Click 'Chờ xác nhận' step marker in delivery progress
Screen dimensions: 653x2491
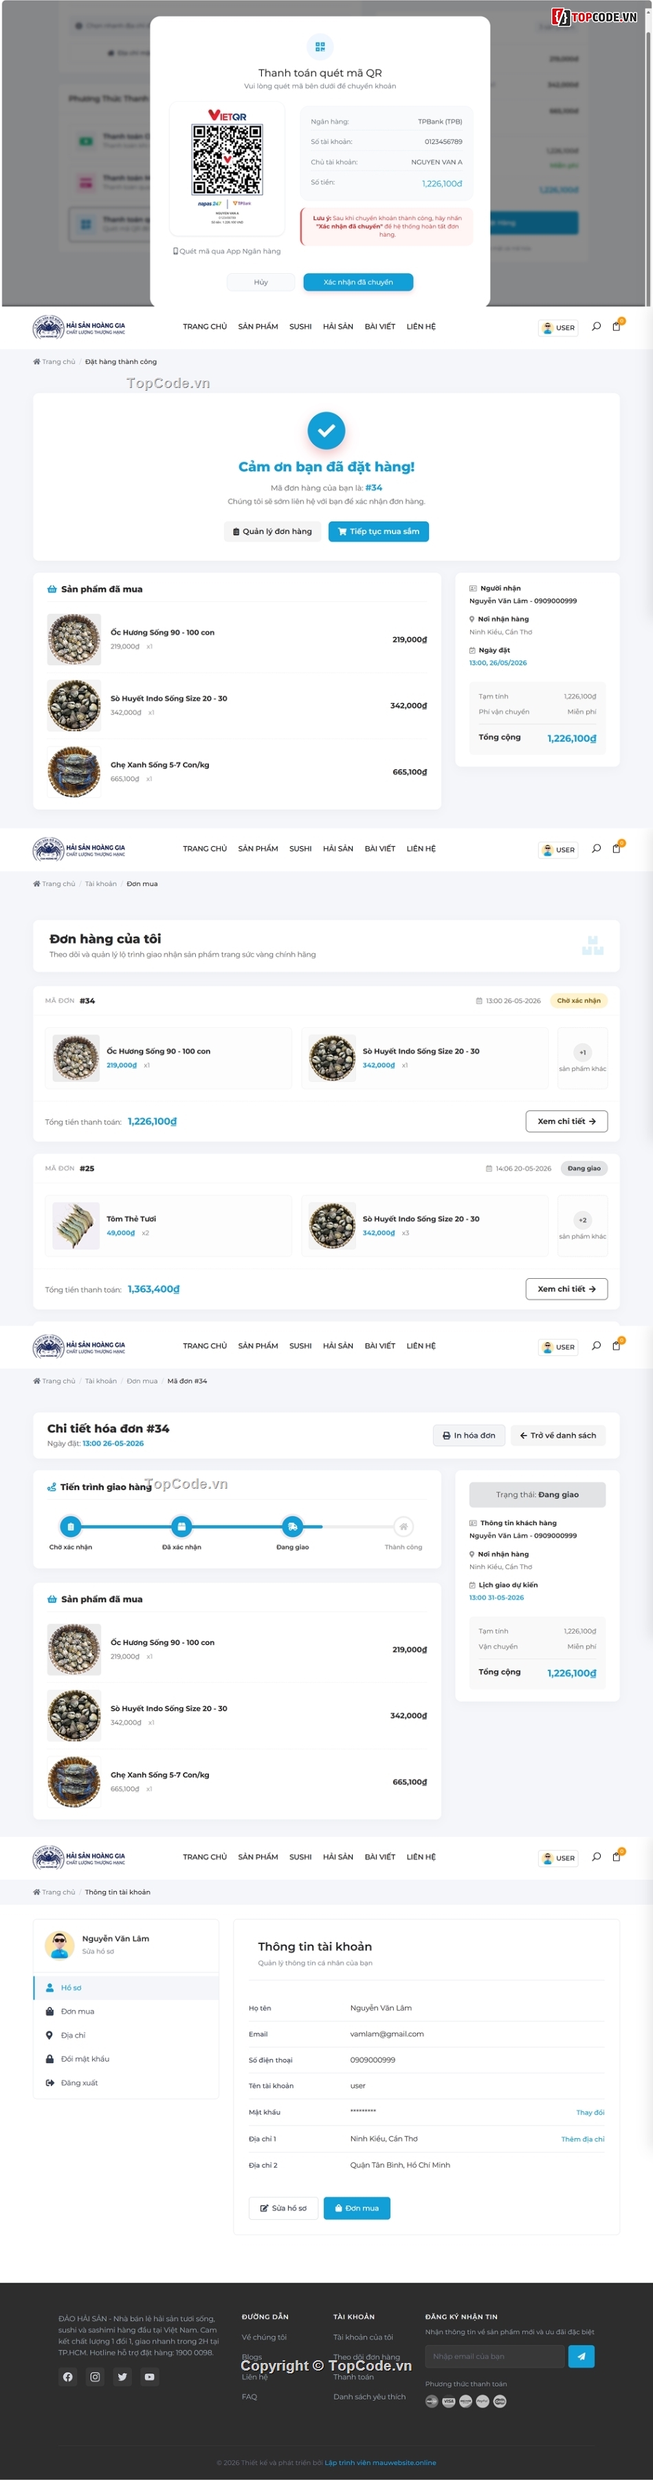(x=71, y=1527)
